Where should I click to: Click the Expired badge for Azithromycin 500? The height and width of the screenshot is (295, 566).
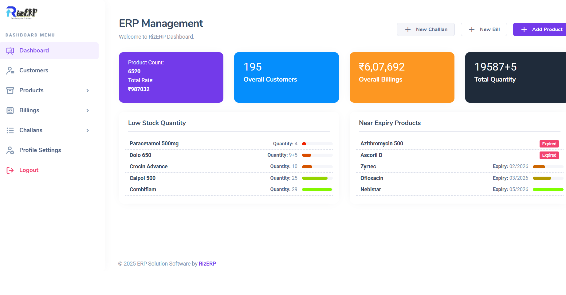(549, 144)
